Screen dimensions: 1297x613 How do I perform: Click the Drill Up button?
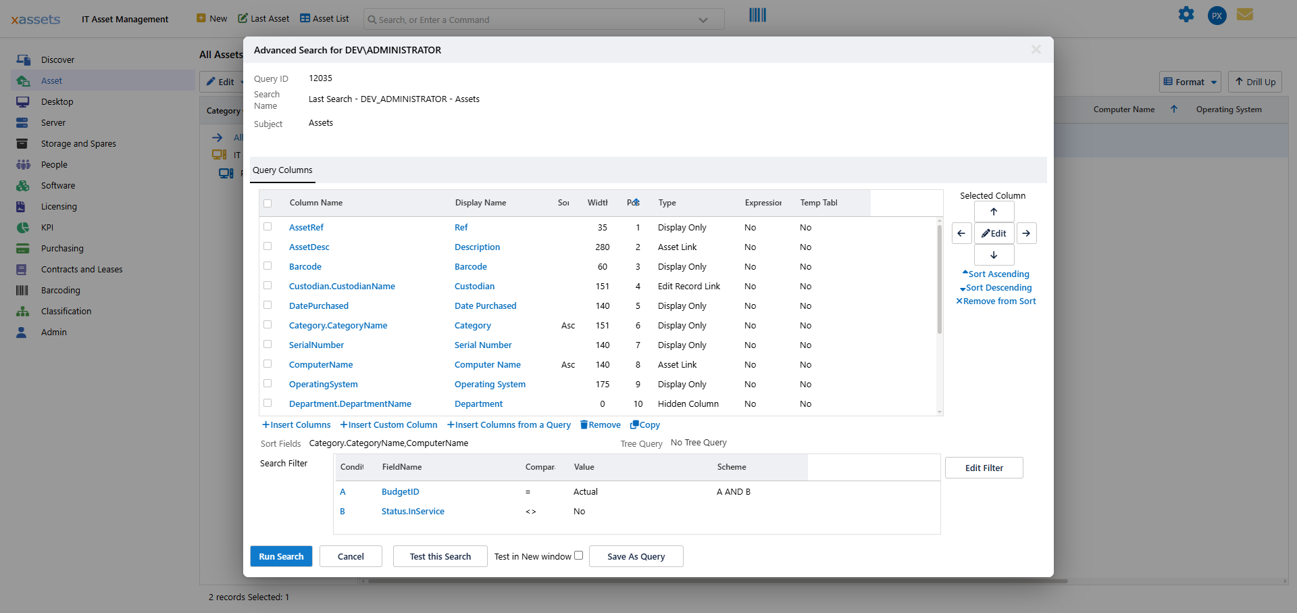[x=1254, y=82]
